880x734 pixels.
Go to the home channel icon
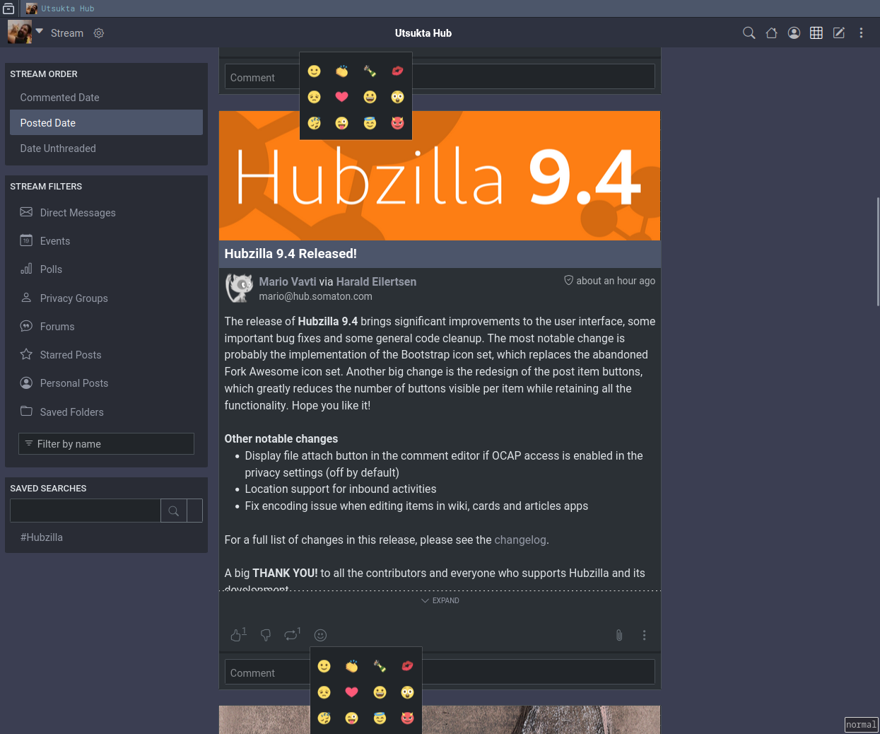click(771, 33)
